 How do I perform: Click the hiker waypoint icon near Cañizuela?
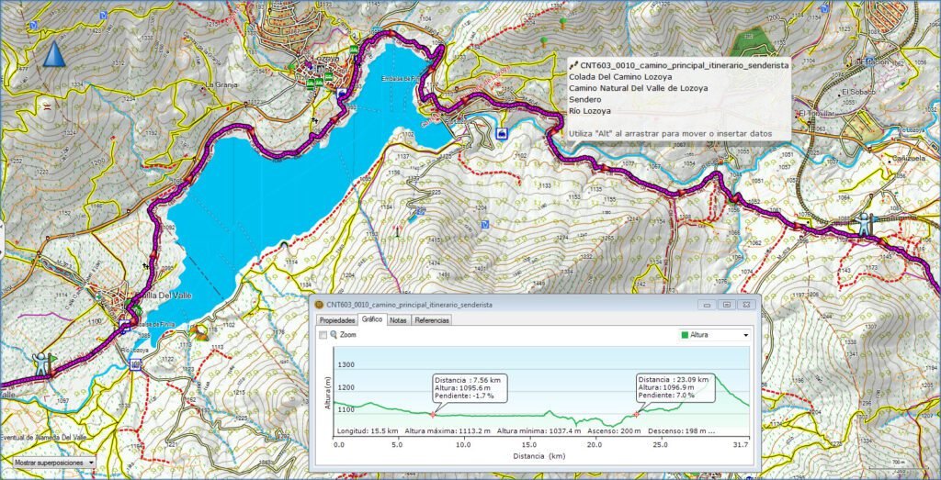click(864, 223)
